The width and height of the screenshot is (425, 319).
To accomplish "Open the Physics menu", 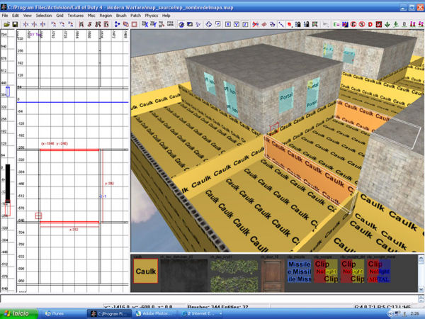I will point(152,16).
